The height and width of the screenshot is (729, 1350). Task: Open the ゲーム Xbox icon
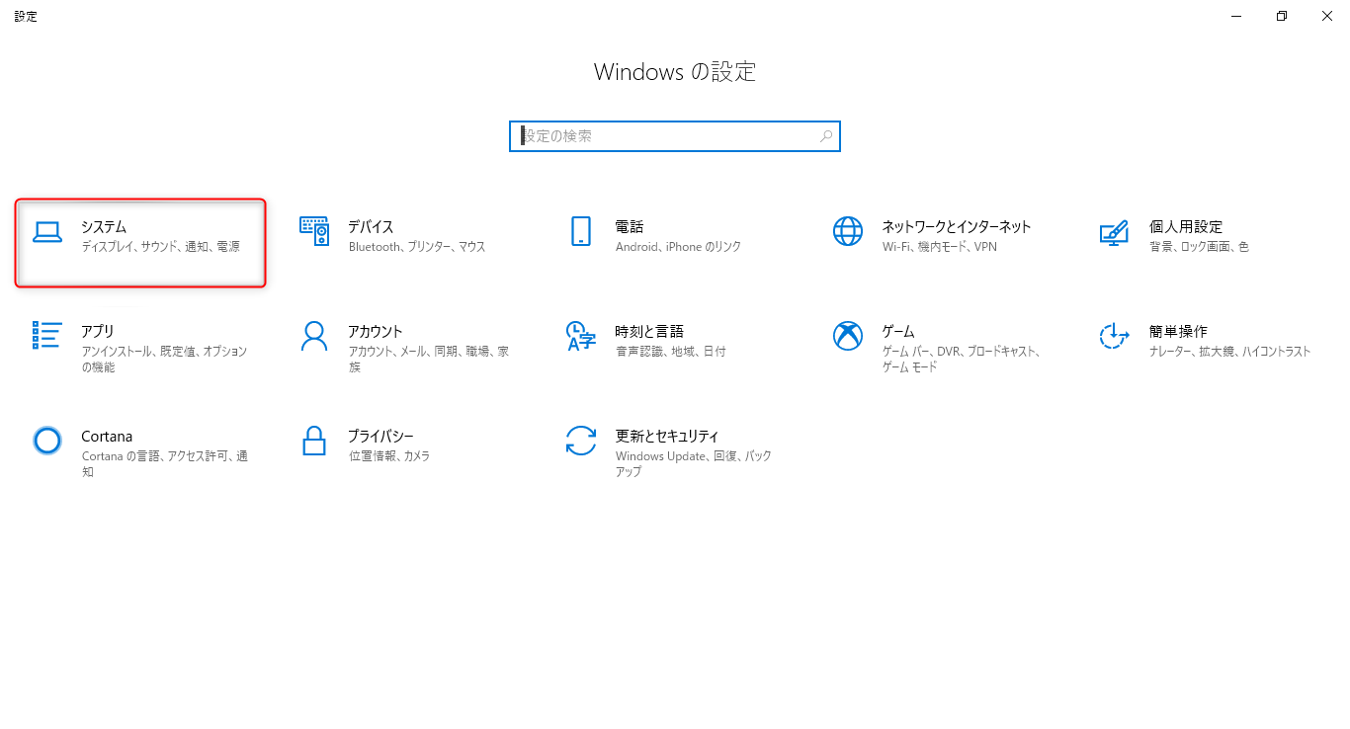coord(848,336)
